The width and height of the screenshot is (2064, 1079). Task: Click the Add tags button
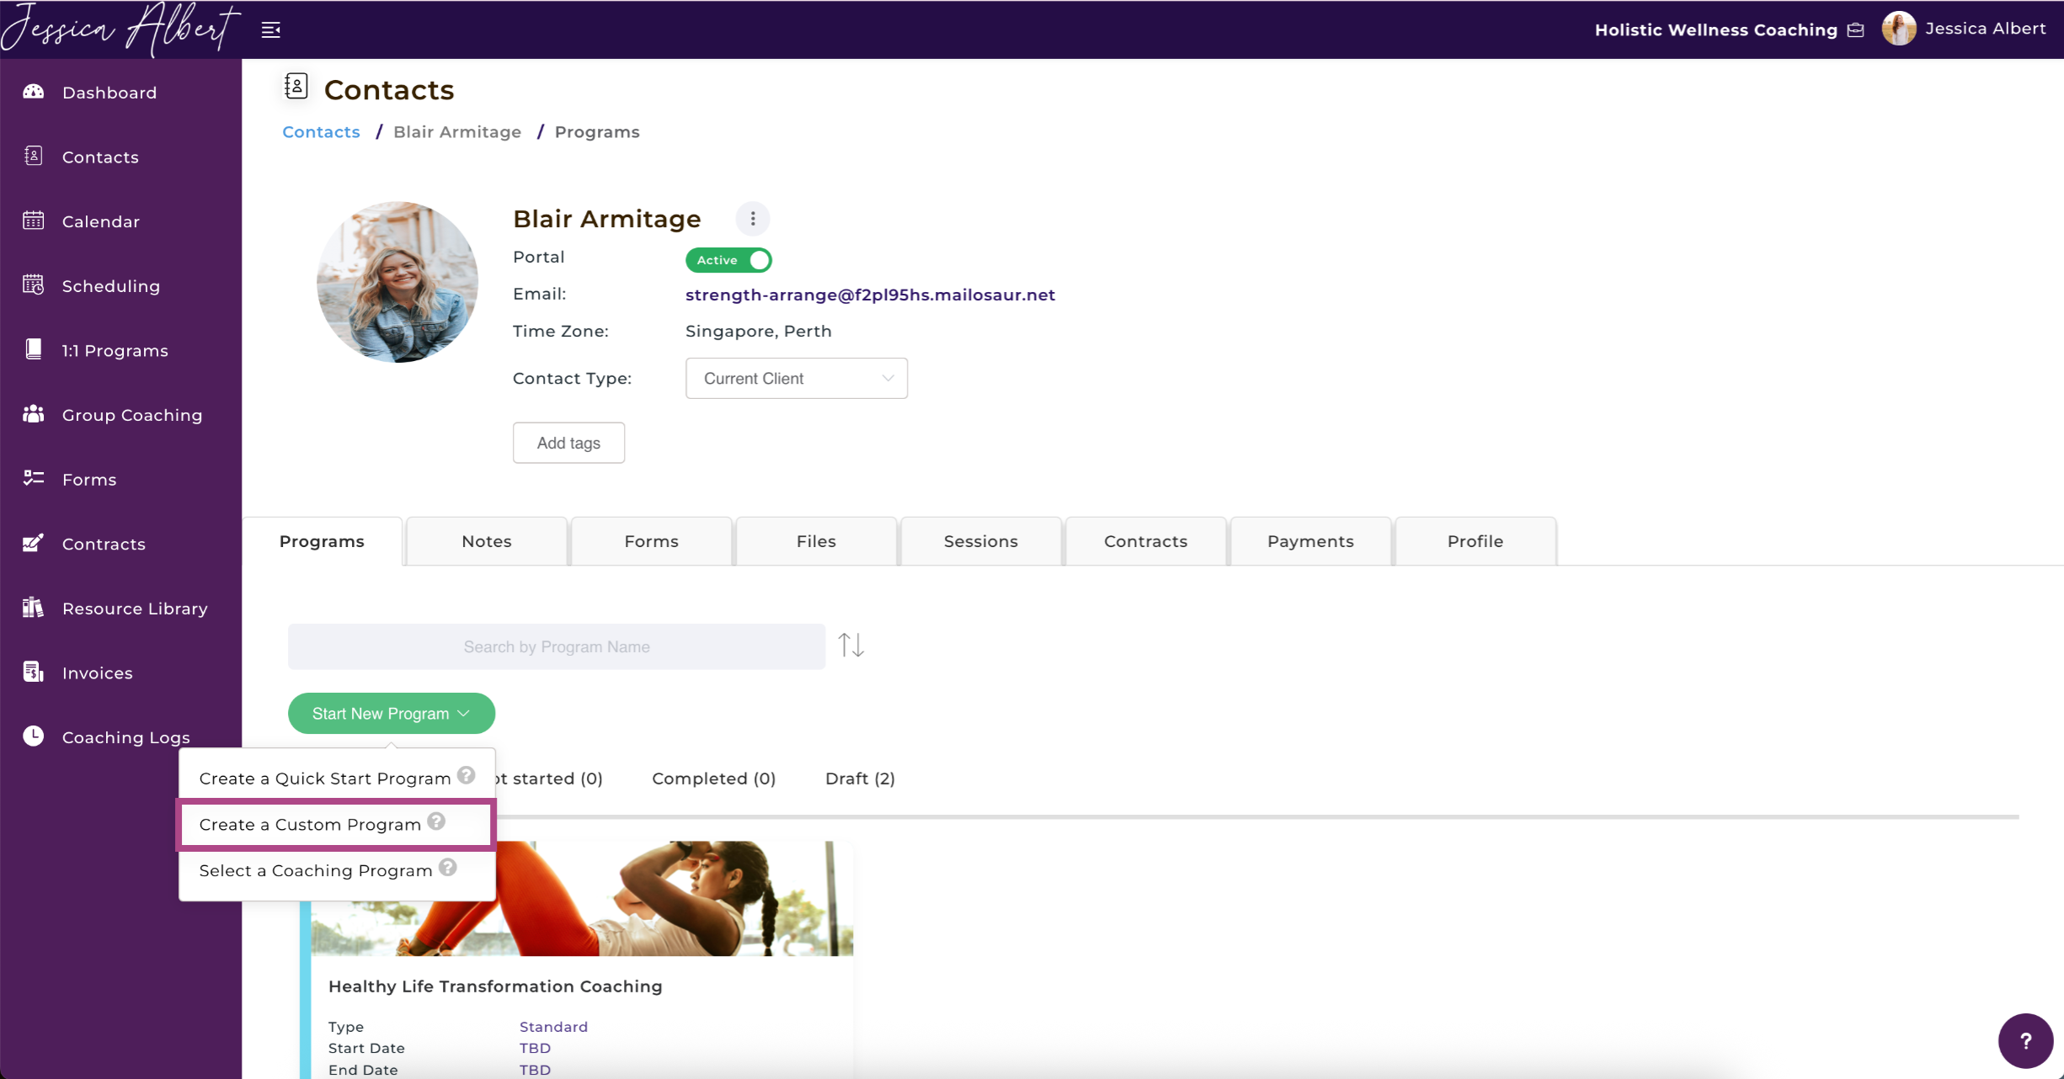[x=569, y=443]
